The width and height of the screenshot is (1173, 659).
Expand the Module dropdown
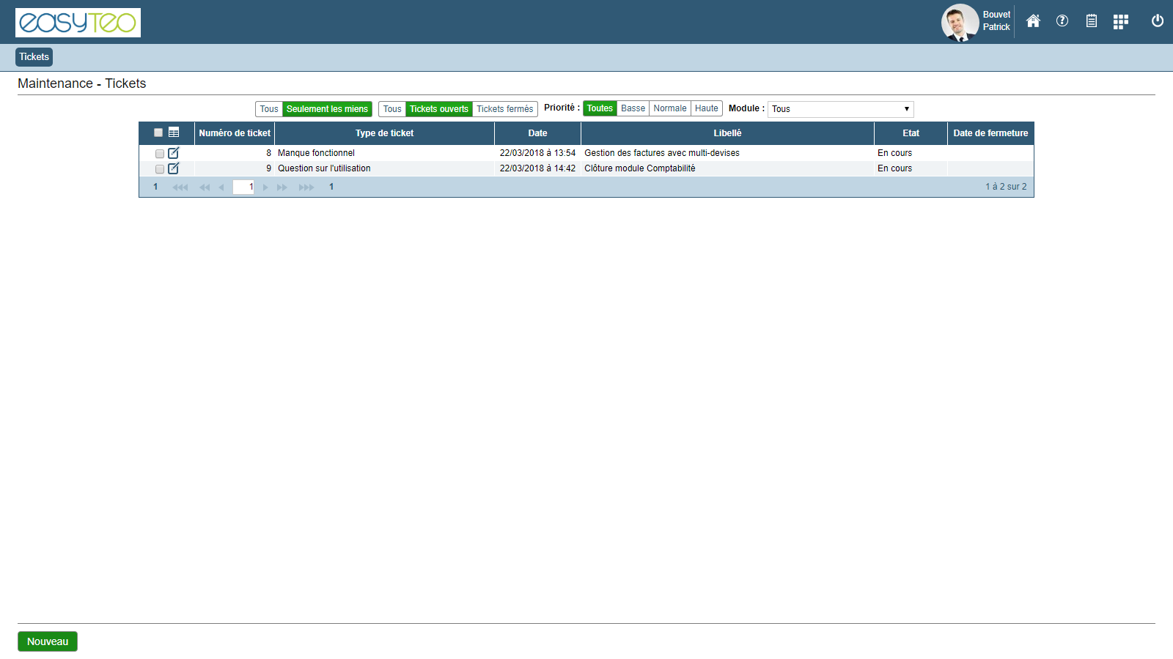pyautogui.click(x=840, y=109)
